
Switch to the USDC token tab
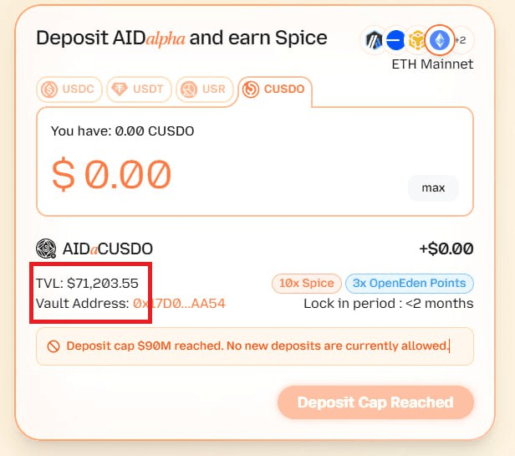69,89
